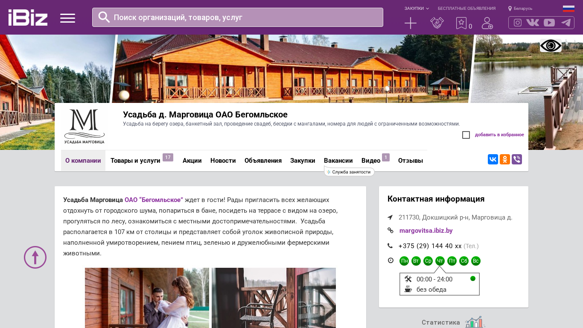The image size is (583, 328).
Task: Check the 'добавить в избранное' checkbox
Action: point(466,135)
